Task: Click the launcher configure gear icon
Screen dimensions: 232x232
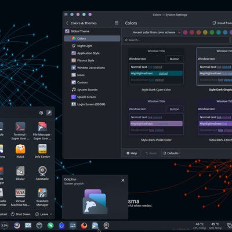Action: click(x=41, y=113)
